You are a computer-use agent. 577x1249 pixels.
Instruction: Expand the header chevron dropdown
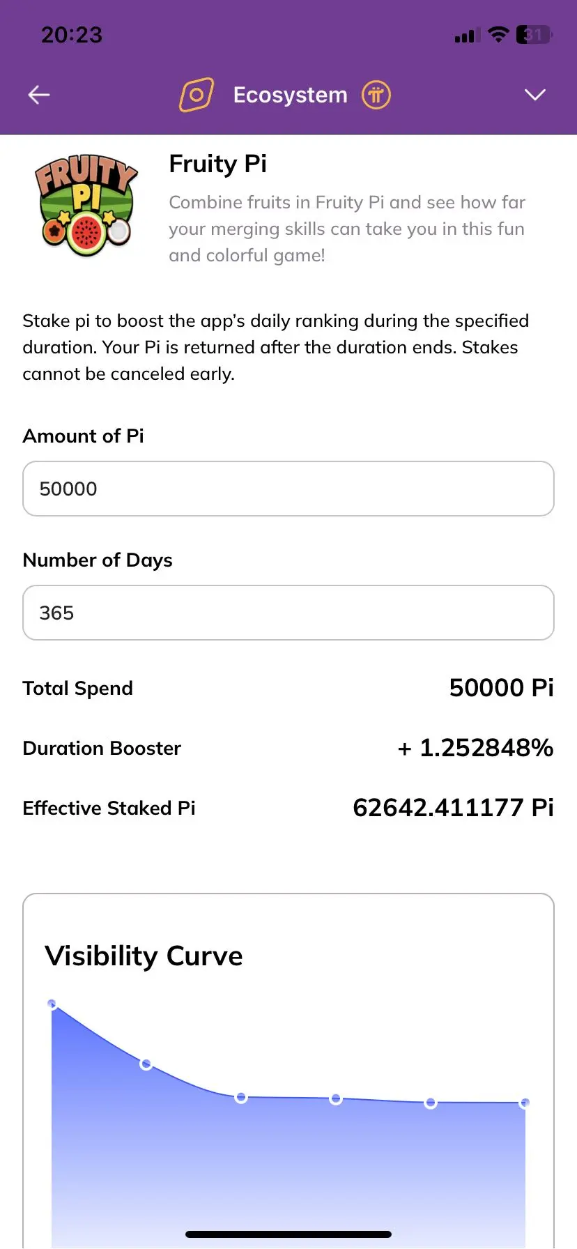click(x=535, y=95)
